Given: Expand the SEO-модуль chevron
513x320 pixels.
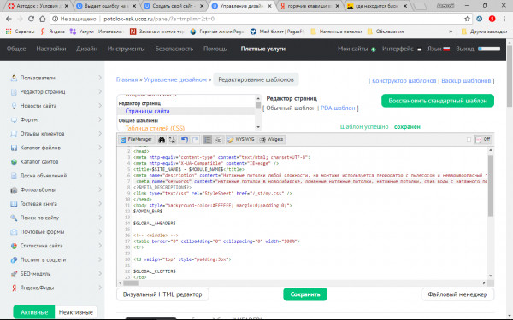Looking at the screenshot, I should 100,274.
